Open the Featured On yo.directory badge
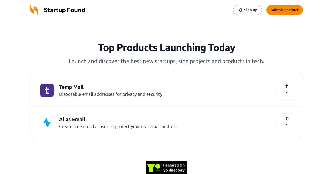The image size is (333, 174). pos(167,167)
